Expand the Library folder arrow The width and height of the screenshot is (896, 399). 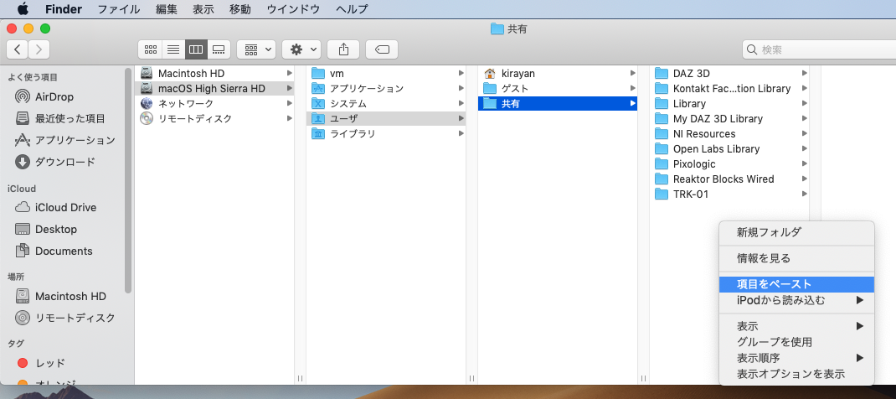[804, 103]
